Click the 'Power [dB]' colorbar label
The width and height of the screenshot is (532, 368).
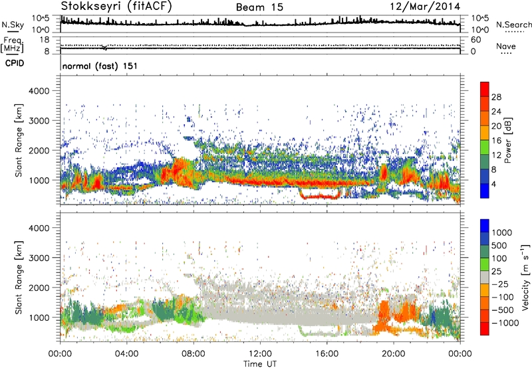507,140
